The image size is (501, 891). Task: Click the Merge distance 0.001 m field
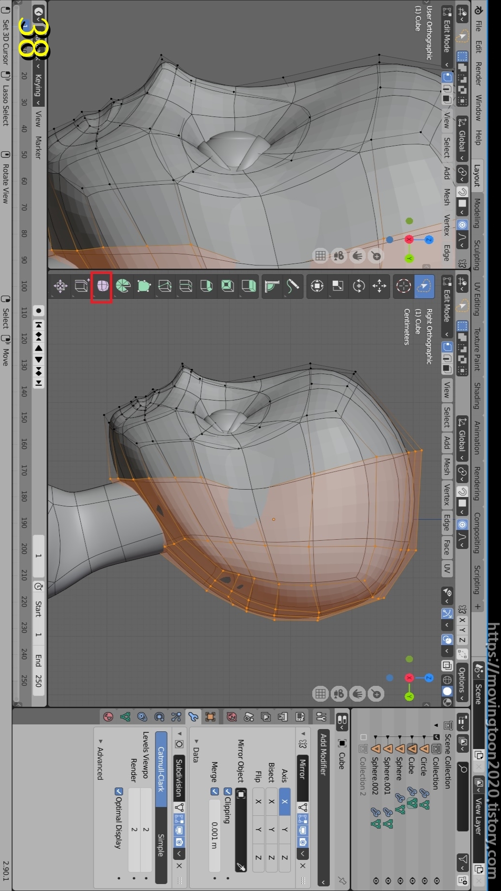coord(214,835)
